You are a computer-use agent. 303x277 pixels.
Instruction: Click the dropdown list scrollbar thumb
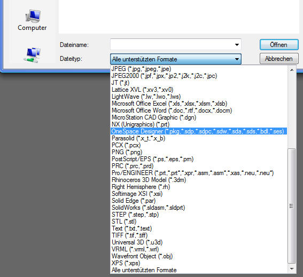click(292, 206)
